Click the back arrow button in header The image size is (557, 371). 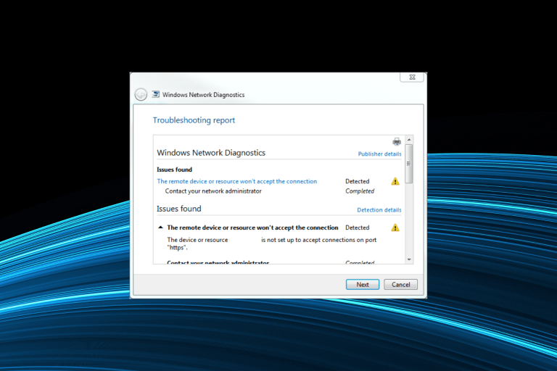click(x=141, y=94)
